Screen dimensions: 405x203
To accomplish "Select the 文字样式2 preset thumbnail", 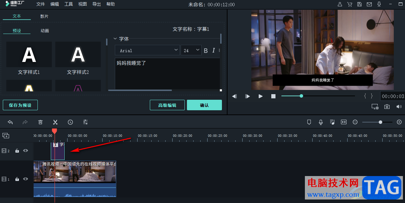I will 78,55.
